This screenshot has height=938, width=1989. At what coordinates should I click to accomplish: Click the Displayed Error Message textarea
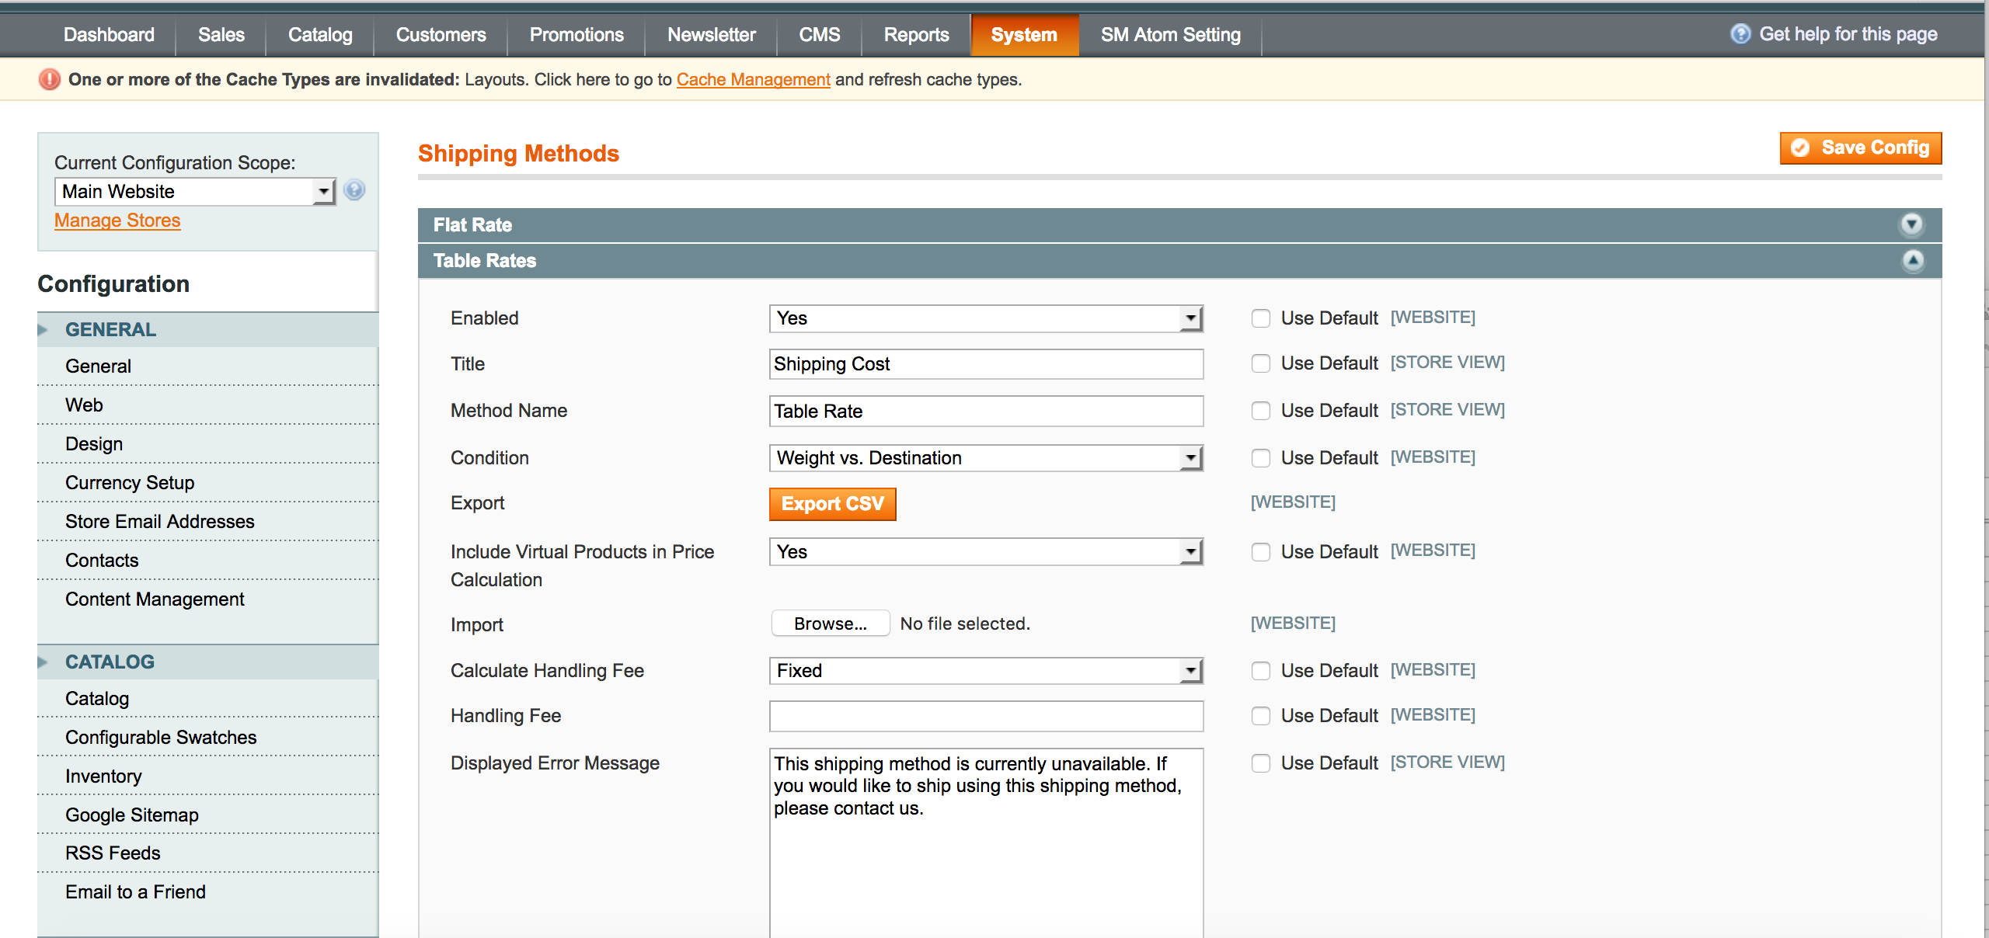click(986, 843)
